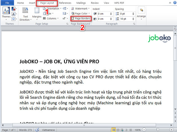This screenshot has width=177, height=132.
Task: Switch to the Insert tab
Action: pyautogui.click(x=32, y=3)
